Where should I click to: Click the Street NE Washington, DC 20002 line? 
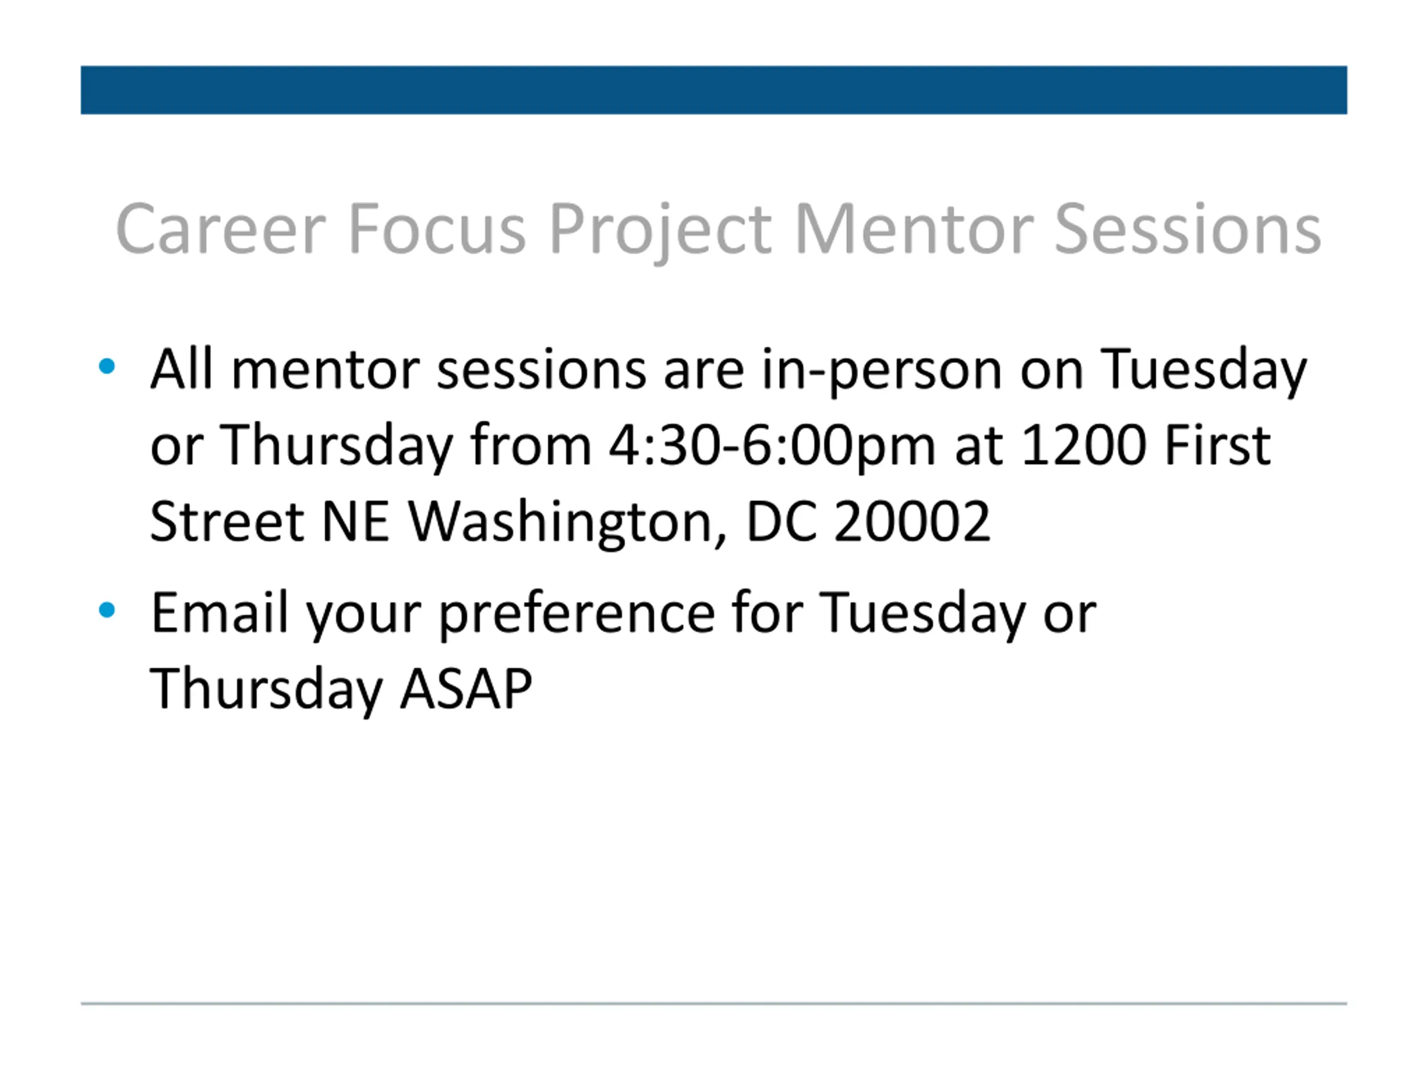click(570, 522)
